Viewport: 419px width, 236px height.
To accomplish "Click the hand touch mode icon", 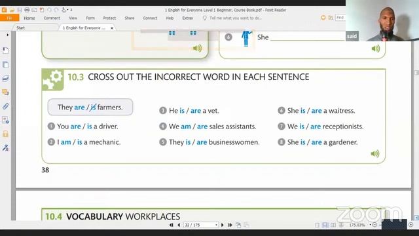I will 64,10.
